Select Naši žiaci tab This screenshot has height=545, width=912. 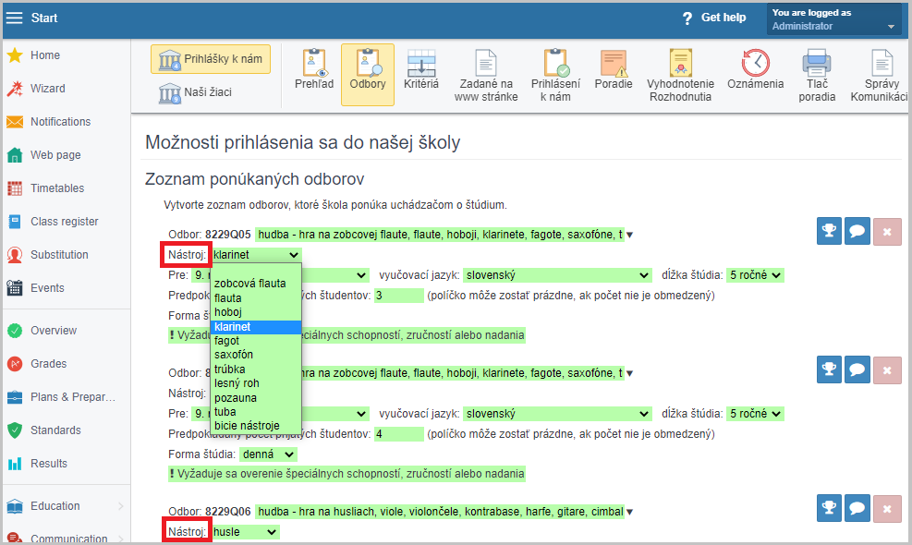[196, 92]
